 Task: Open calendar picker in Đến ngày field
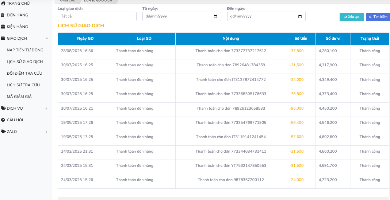coord(300,16)
